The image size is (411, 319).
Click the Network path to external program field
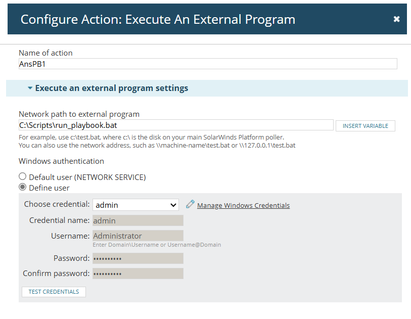point(176,125)
